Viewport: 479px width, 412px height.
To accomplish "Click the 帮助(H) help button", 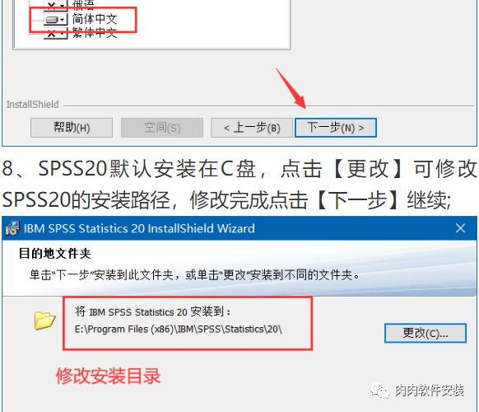I will pos(72,128).
